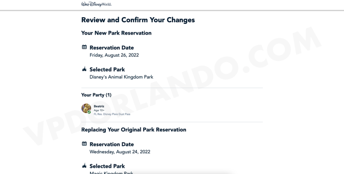
Task: Click the Walt Disney World logo
Action: point(96,4)
